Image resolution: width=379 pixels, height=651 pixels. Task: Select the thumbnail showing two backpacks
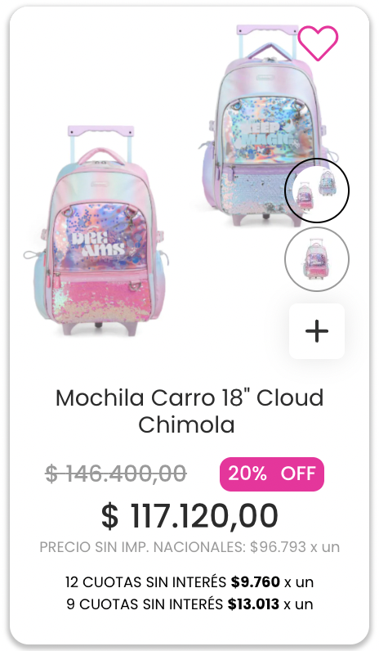(x=317, y=191)
